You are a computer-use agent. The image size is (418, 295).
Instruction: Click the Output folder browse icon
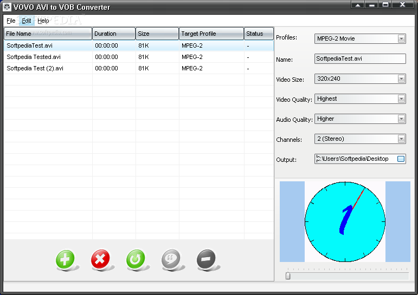click(x=401, y=159)
